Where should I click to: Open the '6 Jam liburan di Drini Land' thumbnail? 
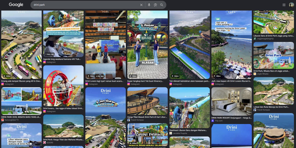106,118
